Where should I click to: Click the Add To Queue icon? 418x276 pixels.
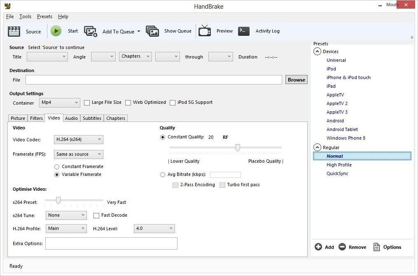[91, 31]
